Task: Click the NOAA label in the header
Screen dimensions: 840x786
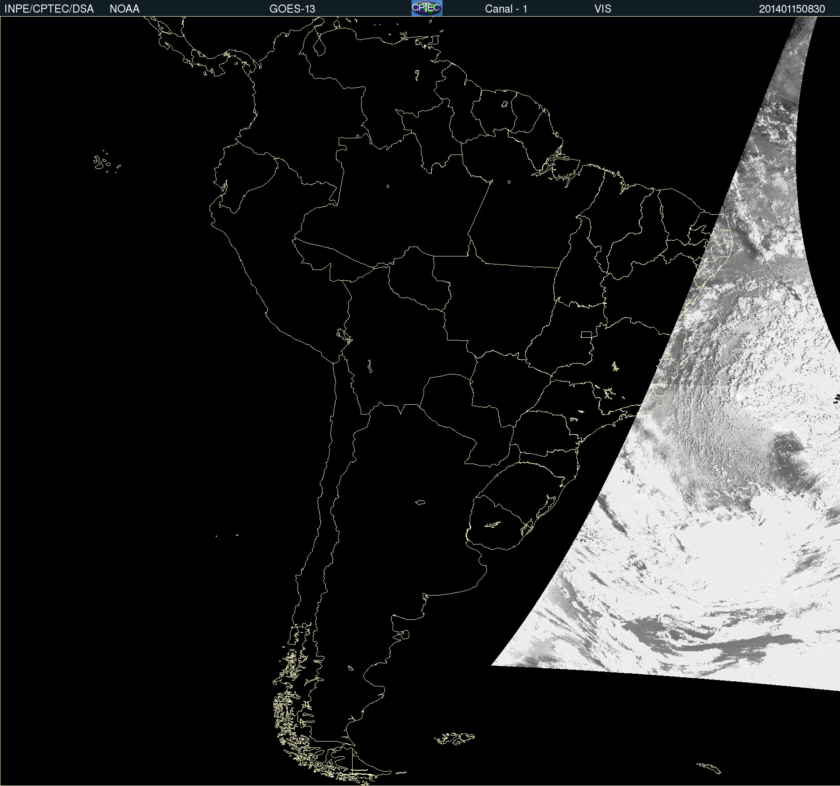Action: [124, 9]
